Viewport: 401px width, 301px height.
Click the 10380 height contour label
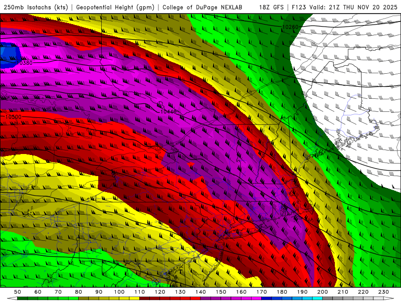24,63
